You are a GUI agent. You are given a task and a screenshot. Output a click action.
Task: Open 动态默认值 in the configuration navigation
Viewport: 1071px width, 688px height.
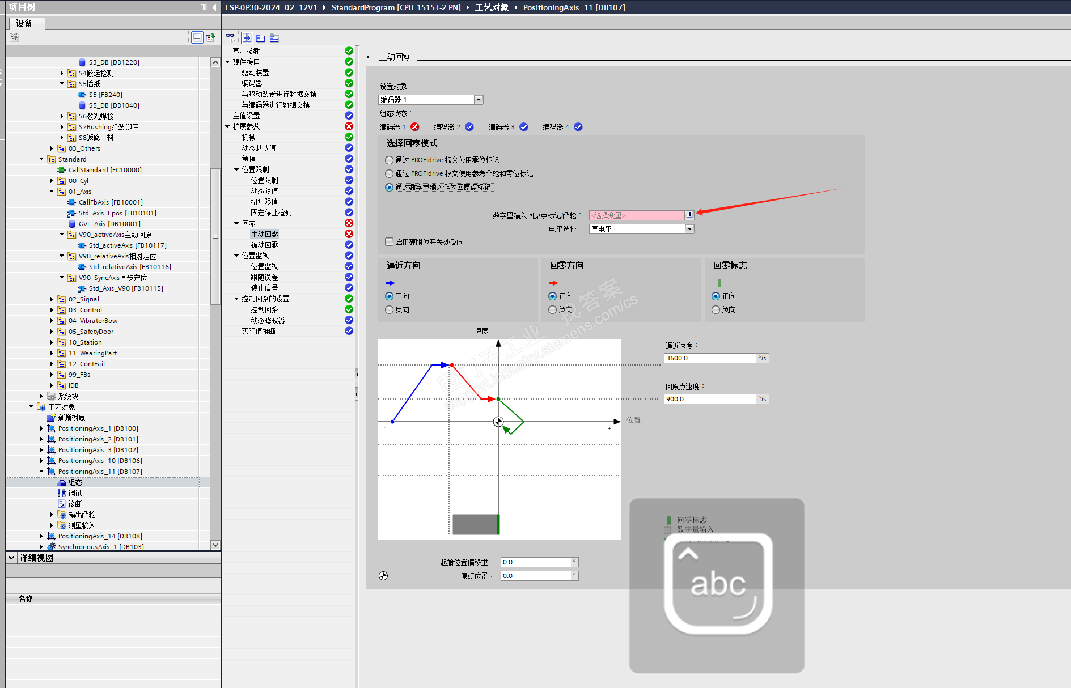coord(259,148)
